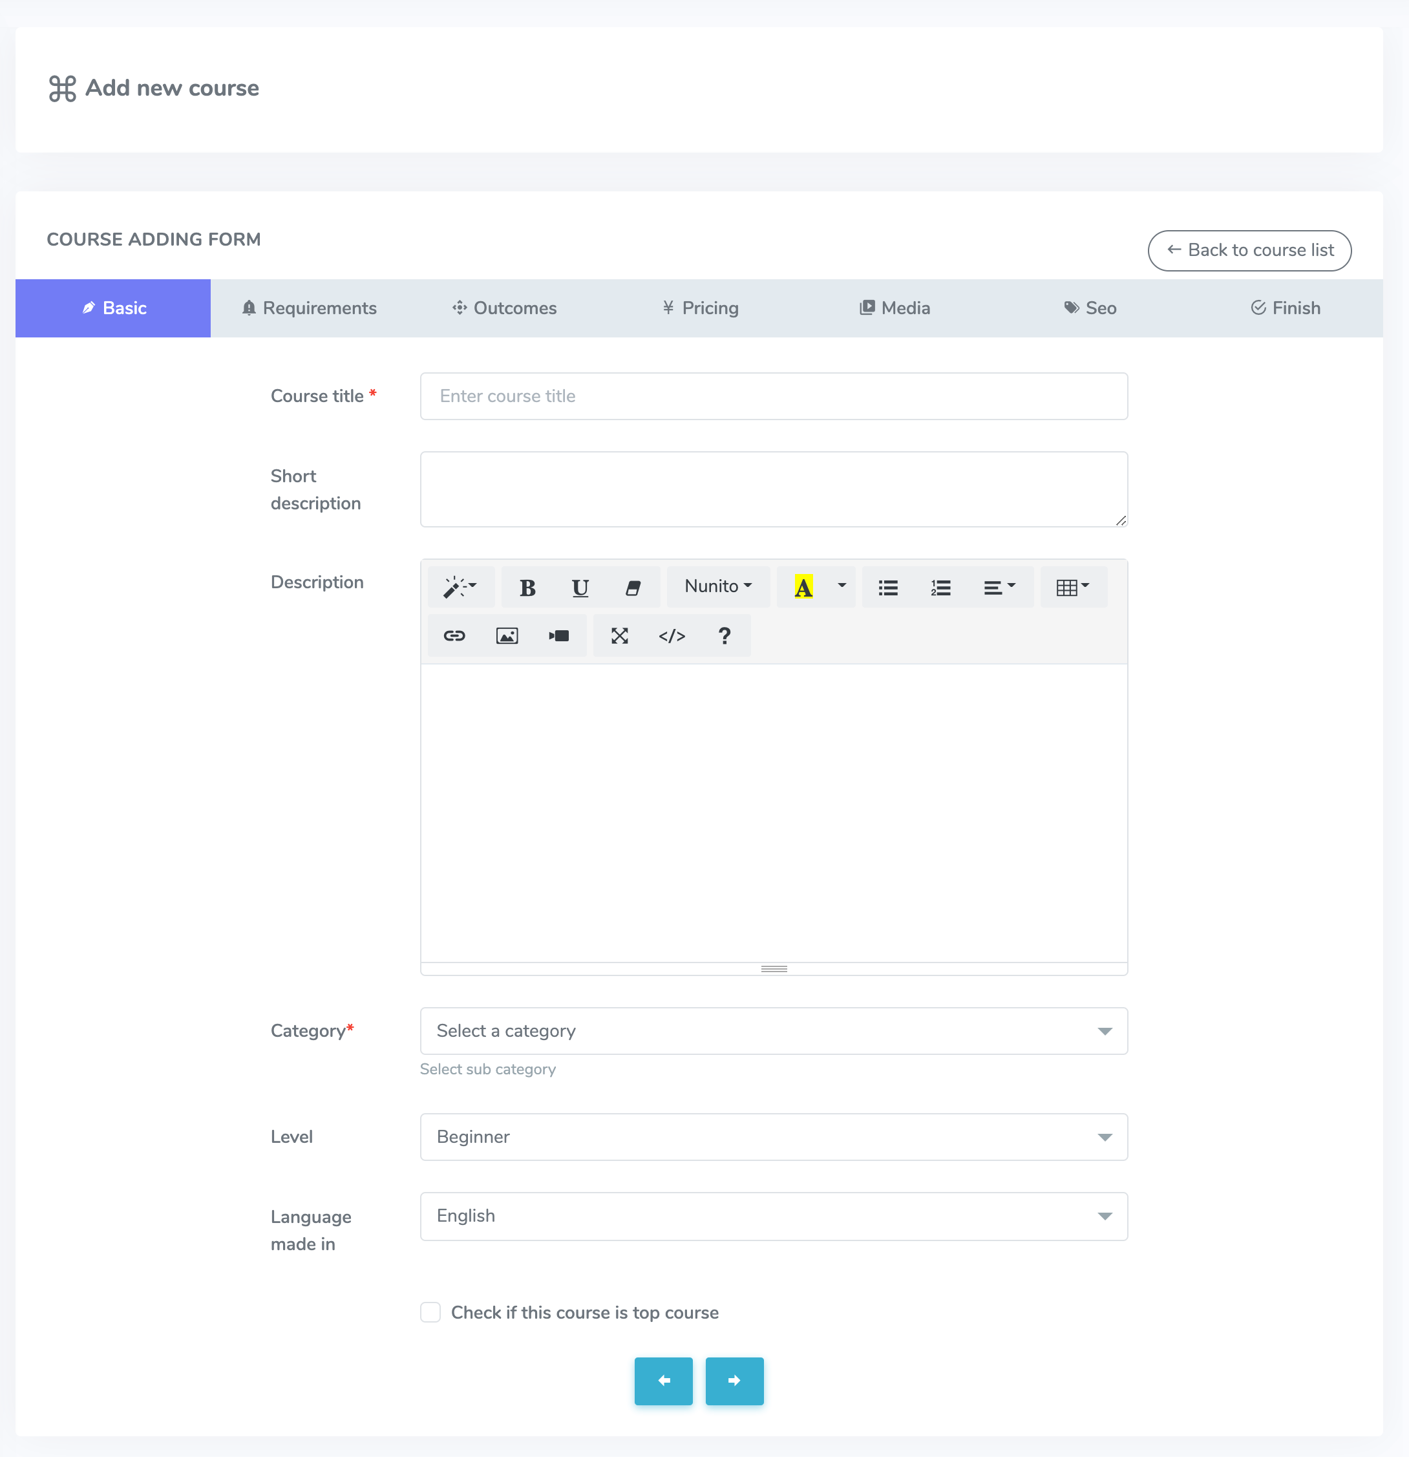Open the font color options arrow
This screenshot has width=1409, height=1457.
point(842,587)
